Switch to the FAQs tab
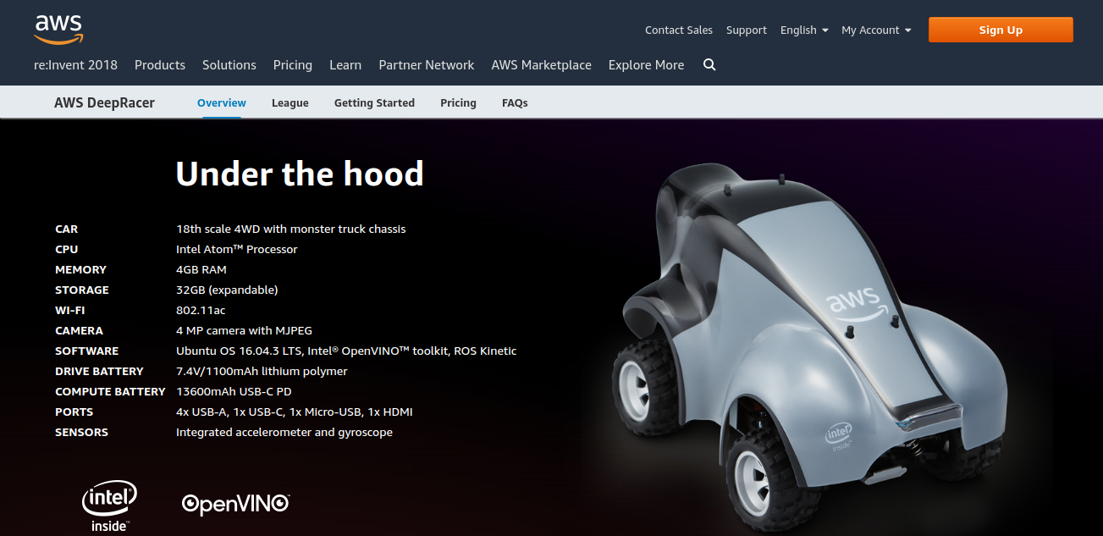The width and height of the screenshot is (1103, 536). pos(515,102)
